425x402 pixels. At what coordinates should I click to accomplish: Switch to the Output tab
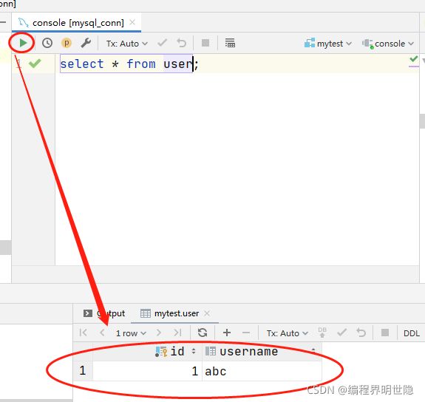click(104, 313)
